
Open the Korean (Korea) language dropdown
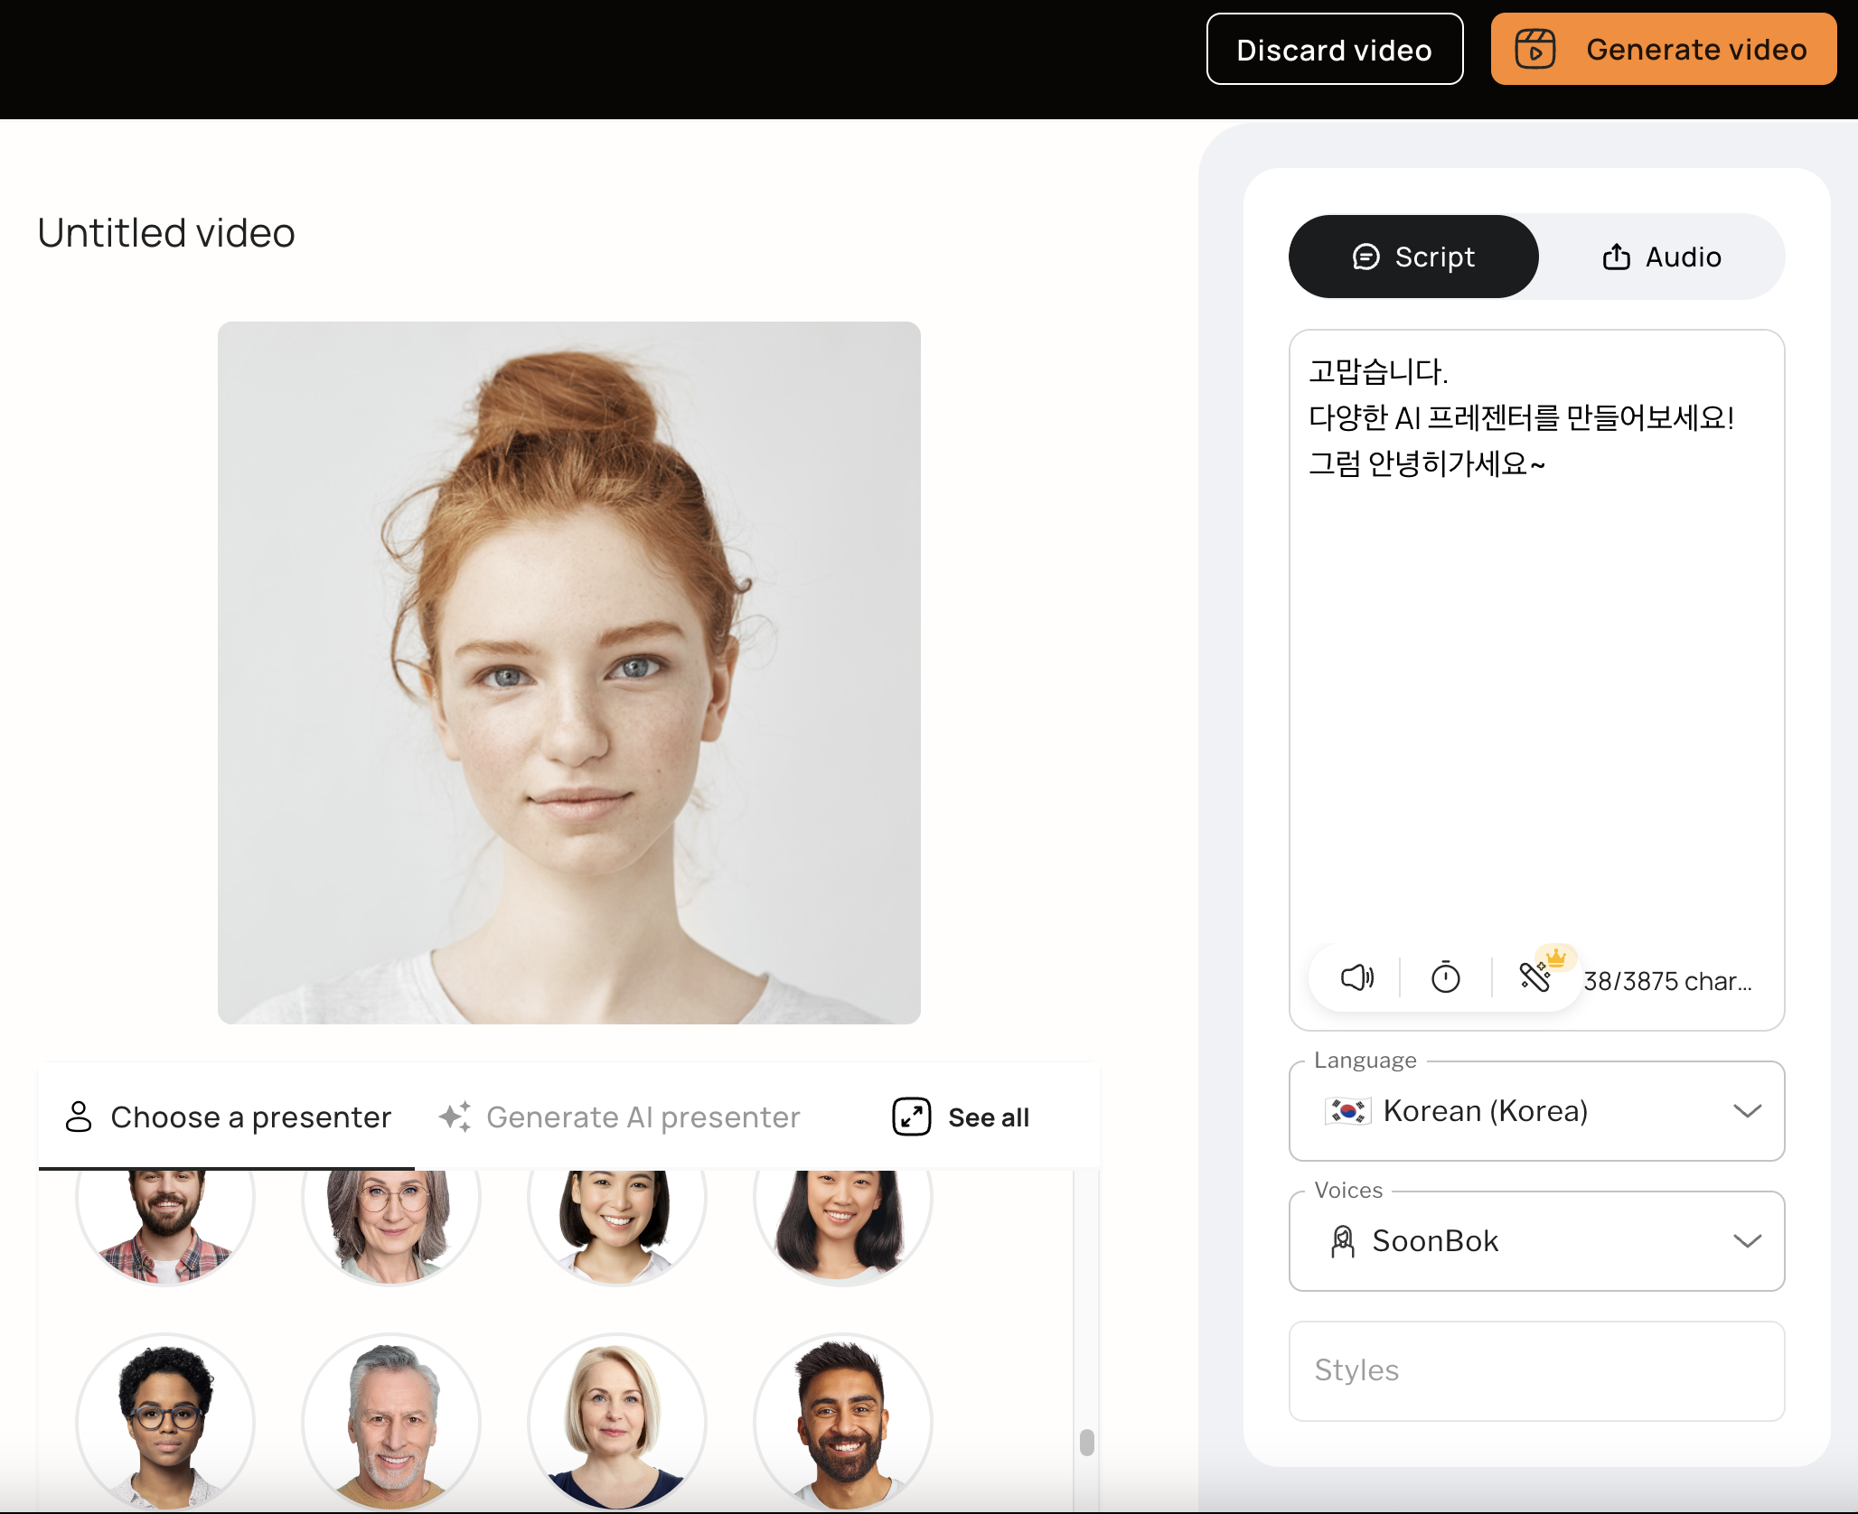(1536, 1110)
